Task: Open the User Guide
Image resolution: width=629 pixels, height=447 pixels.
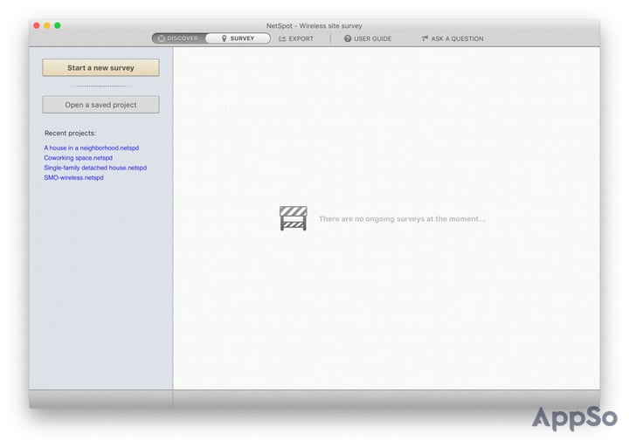Action: pyautogui.click(x=368, y=39)
